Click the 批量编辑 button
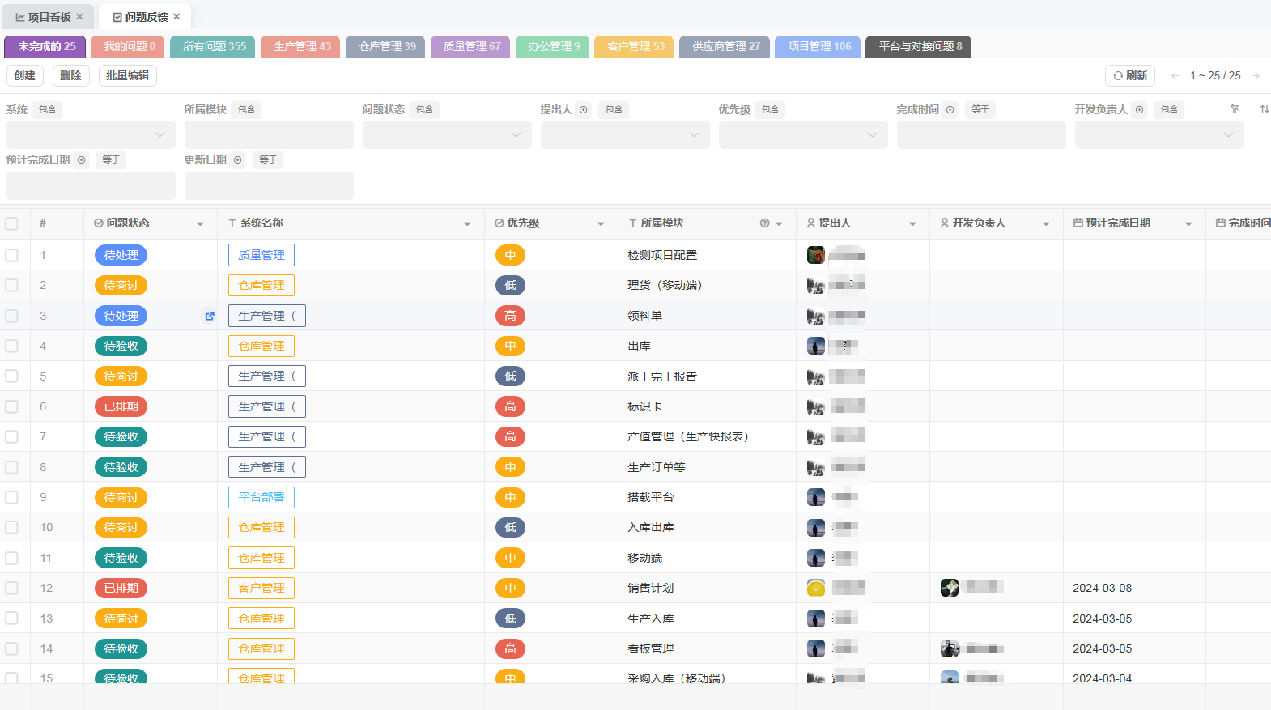1271x710 pixels. coord(127,76)
